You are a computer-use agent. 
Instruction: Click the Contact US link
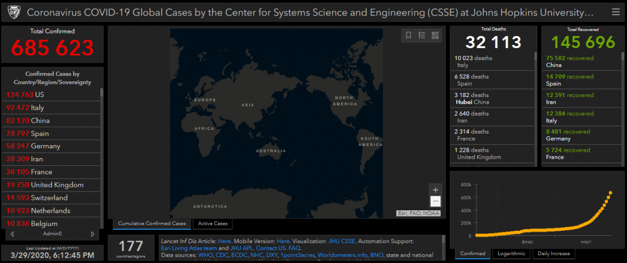click(x=271, y=248)
